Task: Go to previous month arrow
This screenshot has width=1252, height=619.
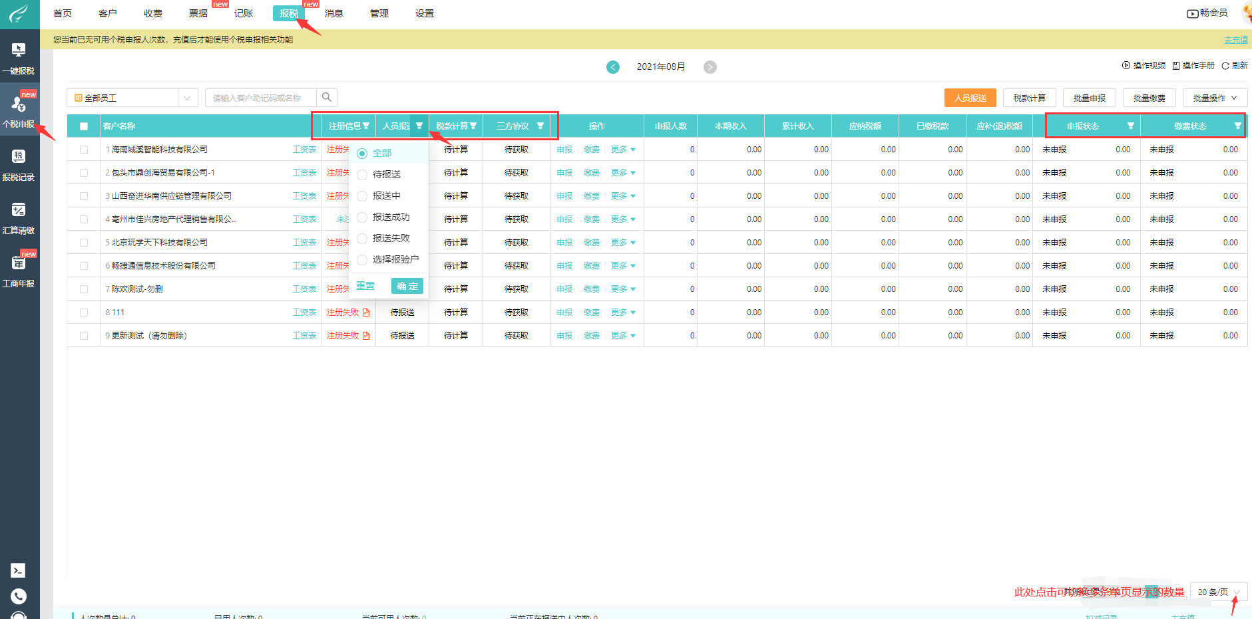Action: point(613,66)
